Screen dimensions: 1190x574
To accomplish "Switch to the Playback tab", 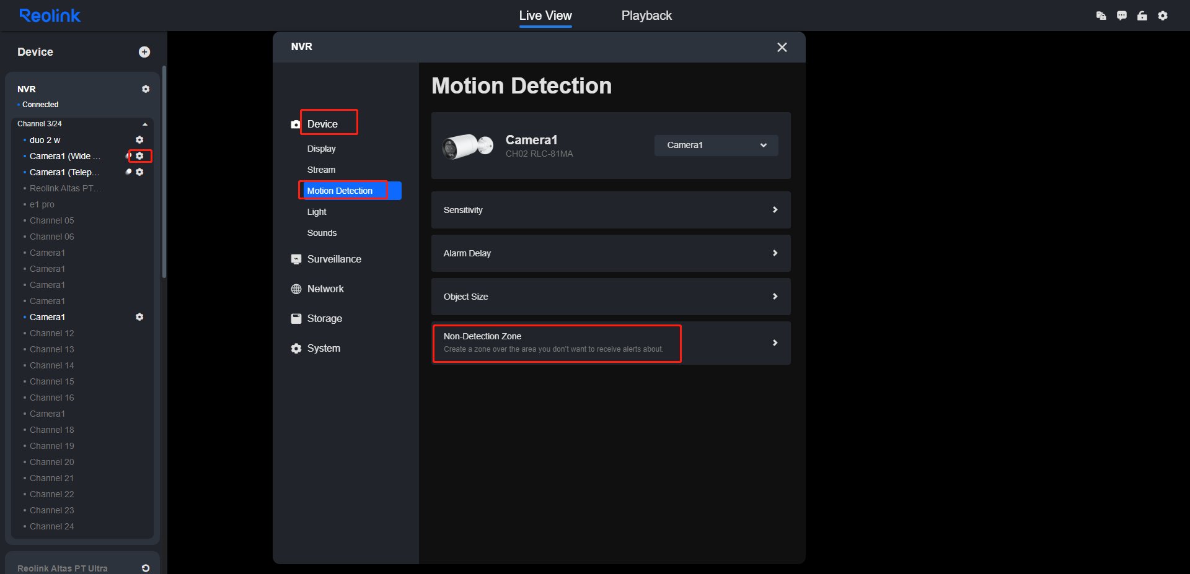I will tap(646, 15).
